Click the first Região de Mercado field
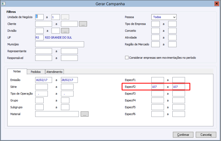 click(156, 44)
